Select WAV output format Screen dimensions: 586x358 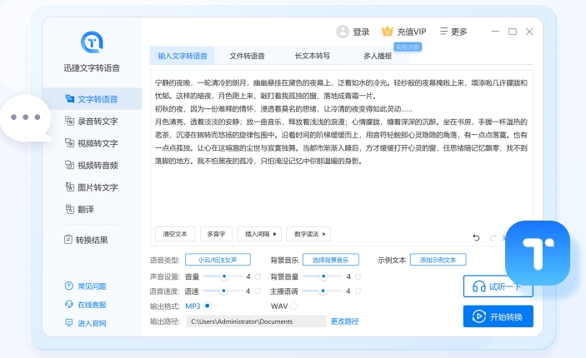point(293,306)
